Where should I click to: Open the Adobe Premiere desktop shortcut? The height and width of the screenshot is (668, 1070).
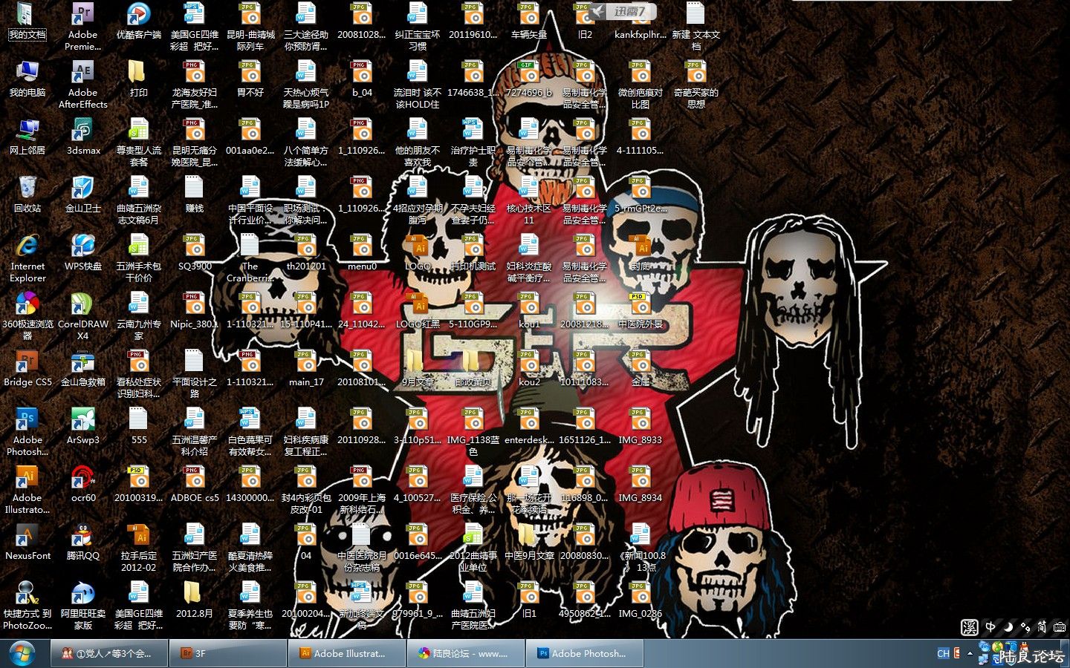82,15
